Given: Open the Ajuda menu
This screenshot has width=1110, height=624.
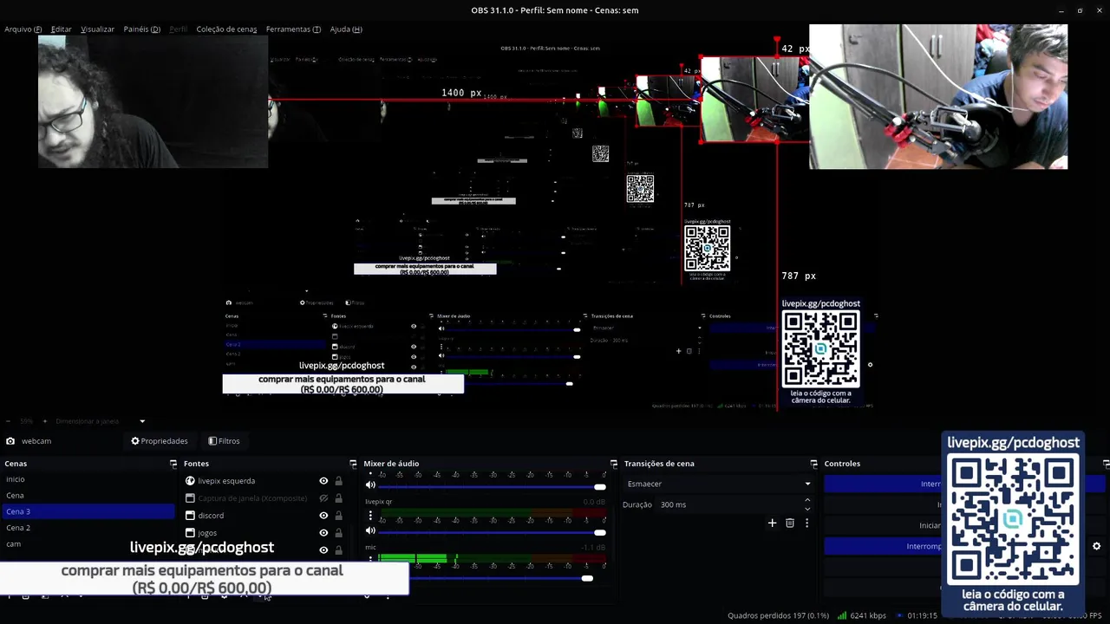Looking at the screenshot, I should click(x=346, y=29).
